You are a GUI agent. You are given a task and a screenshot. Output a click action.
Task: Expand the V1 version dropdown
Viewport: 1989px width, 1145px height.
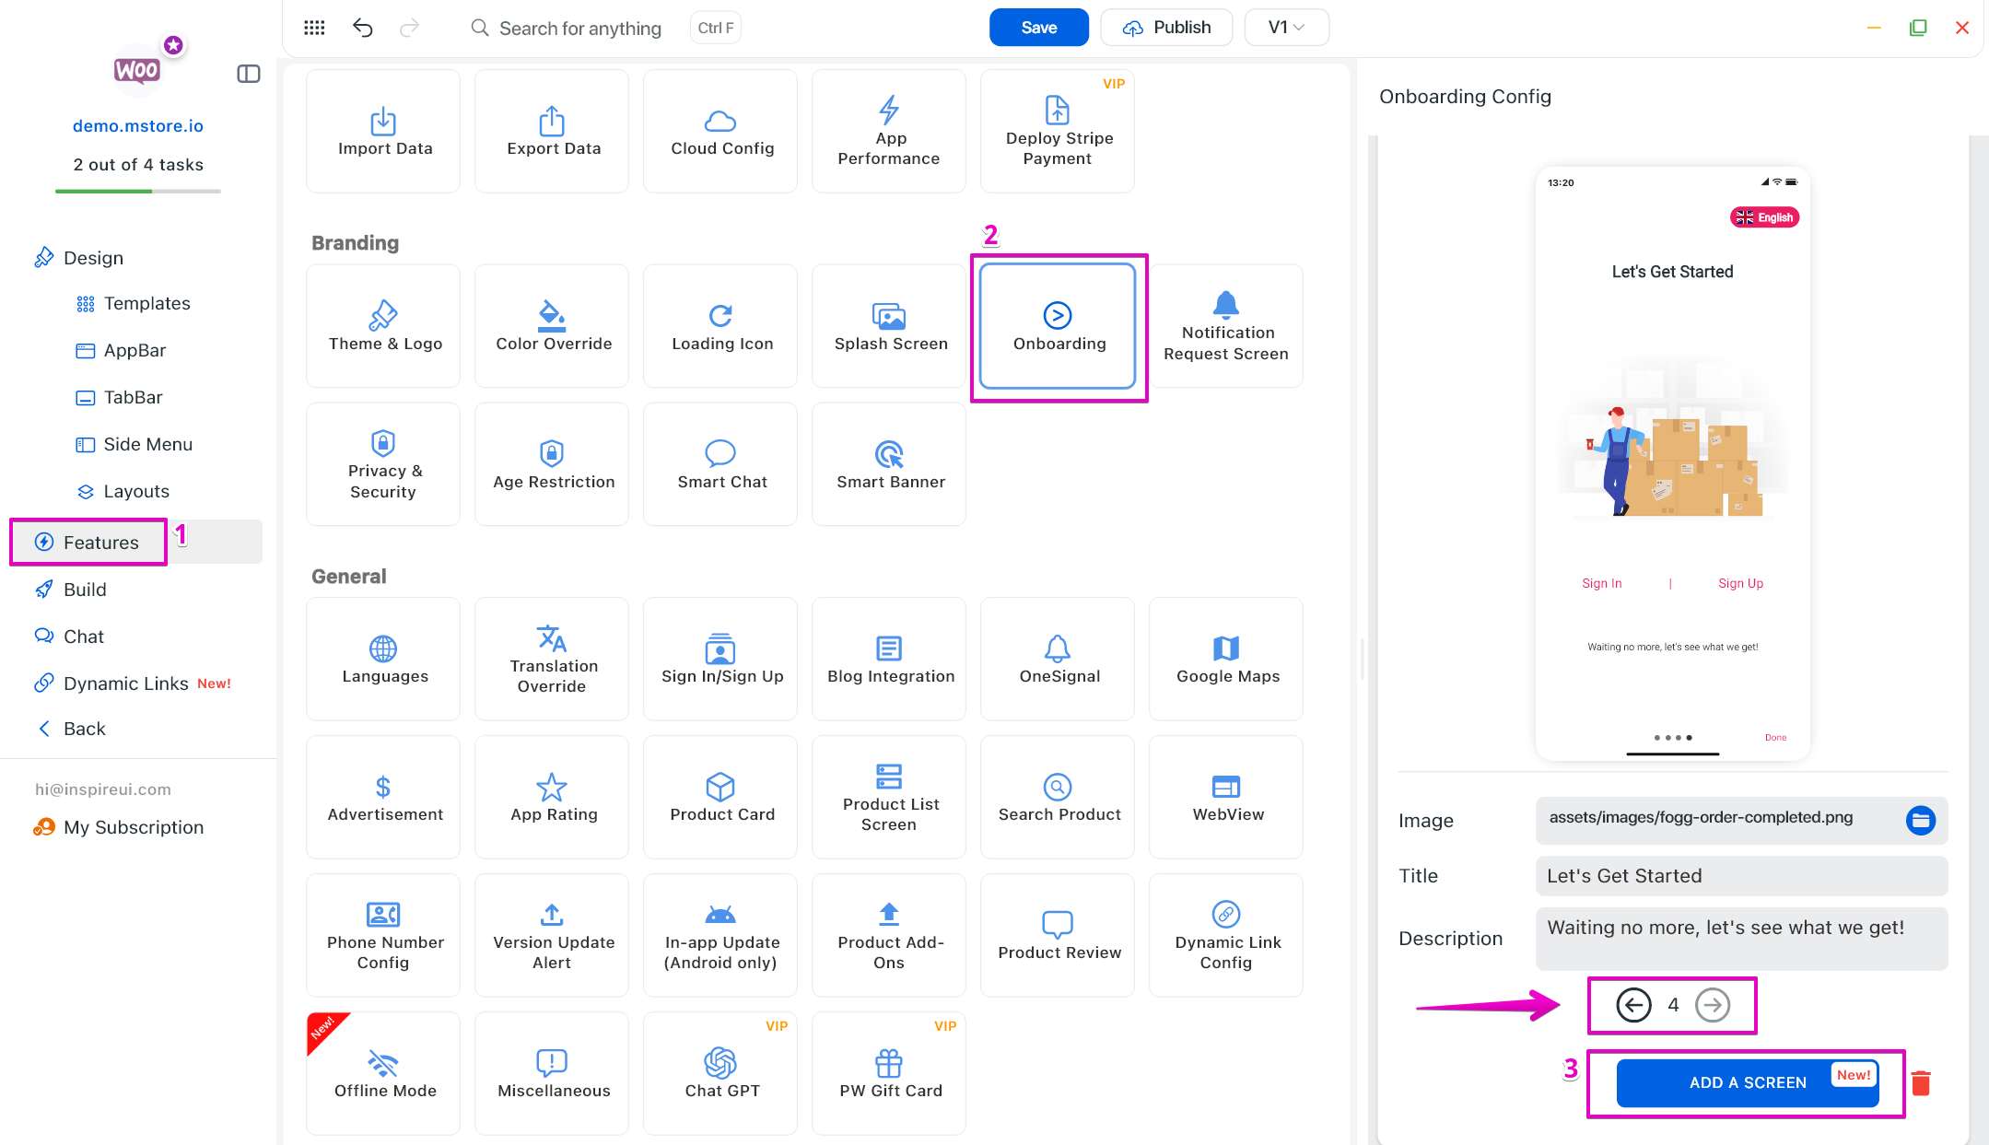click(1286, 28)
